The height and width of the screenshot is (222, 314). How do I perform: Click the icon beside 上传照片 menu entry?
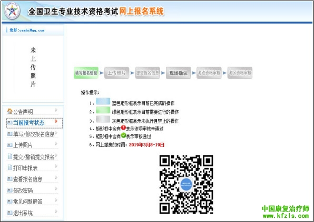click(x=9, y=145)
